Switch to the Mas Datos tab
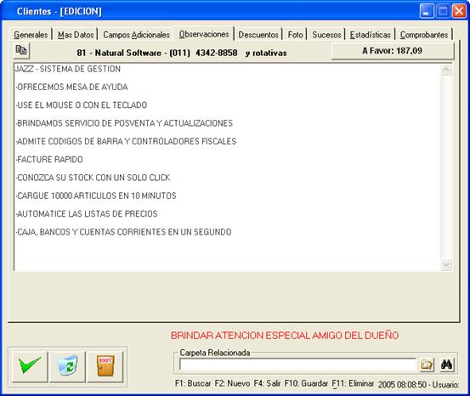Screen dimensions: 470x396 point(76,35)
